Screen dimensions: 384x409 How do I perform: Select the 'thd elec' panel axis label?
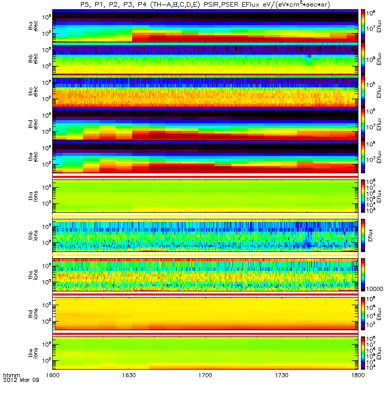pyautogui.click(x=33, y=124)
